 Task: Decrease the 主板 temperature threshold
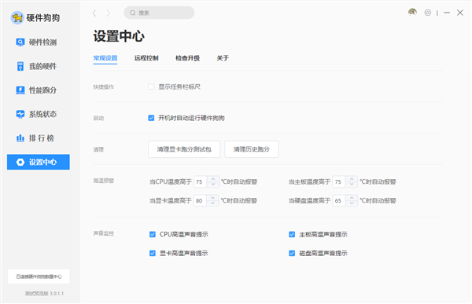(352, 185)
